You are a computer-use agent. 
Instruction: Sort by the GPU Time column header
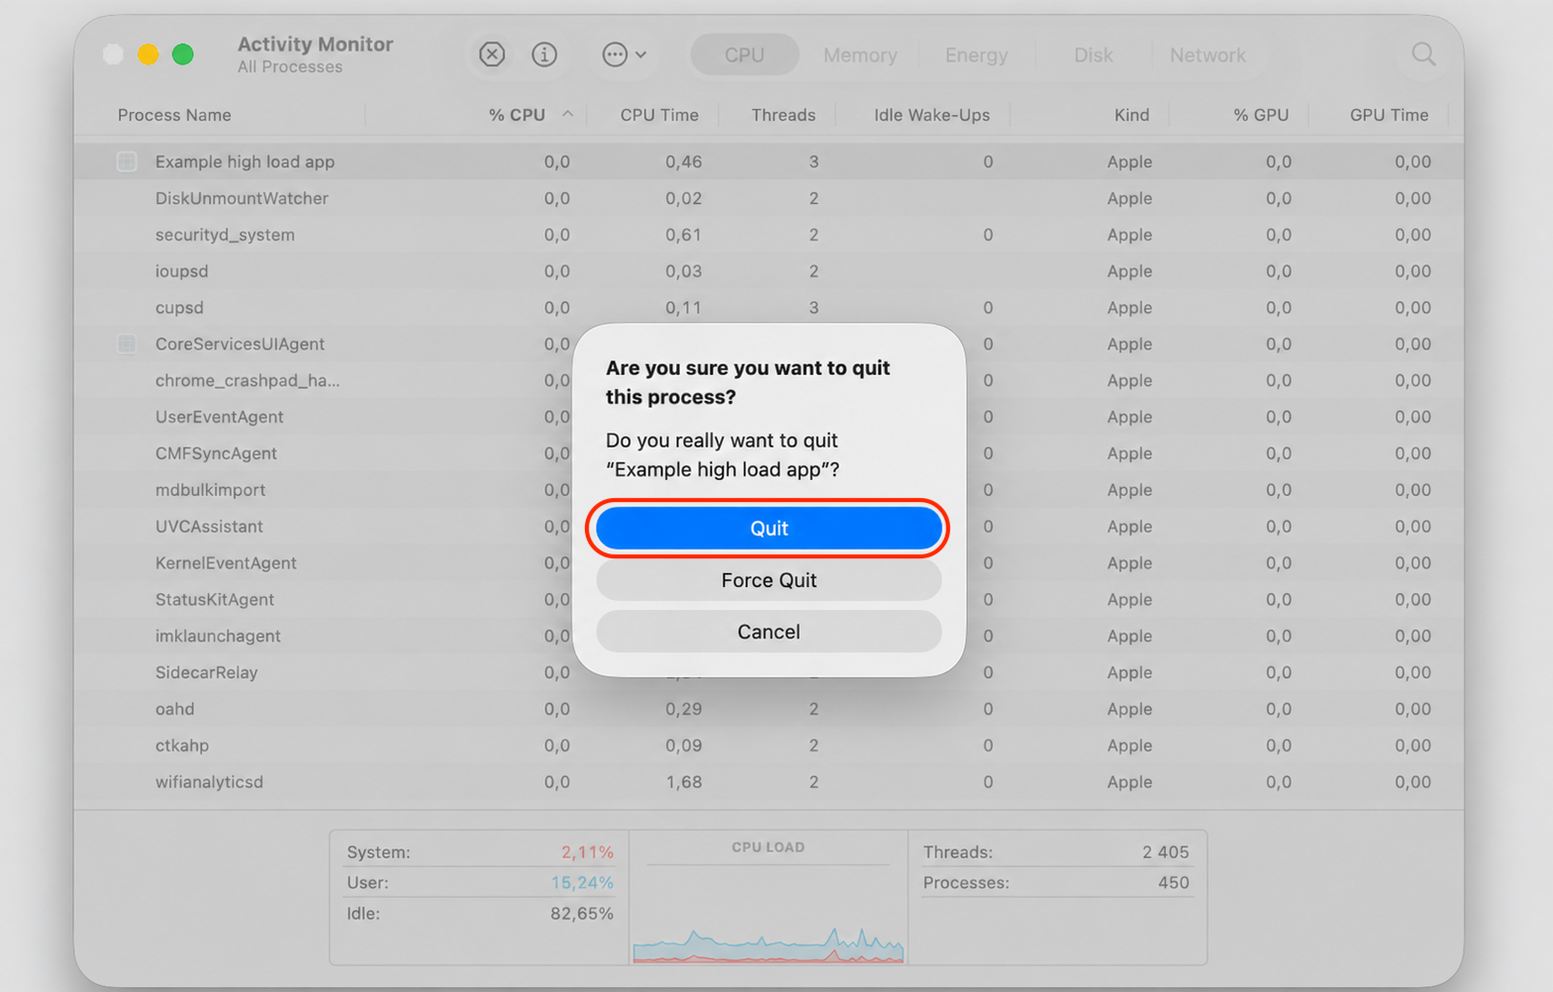click(x=1389, y=115)
